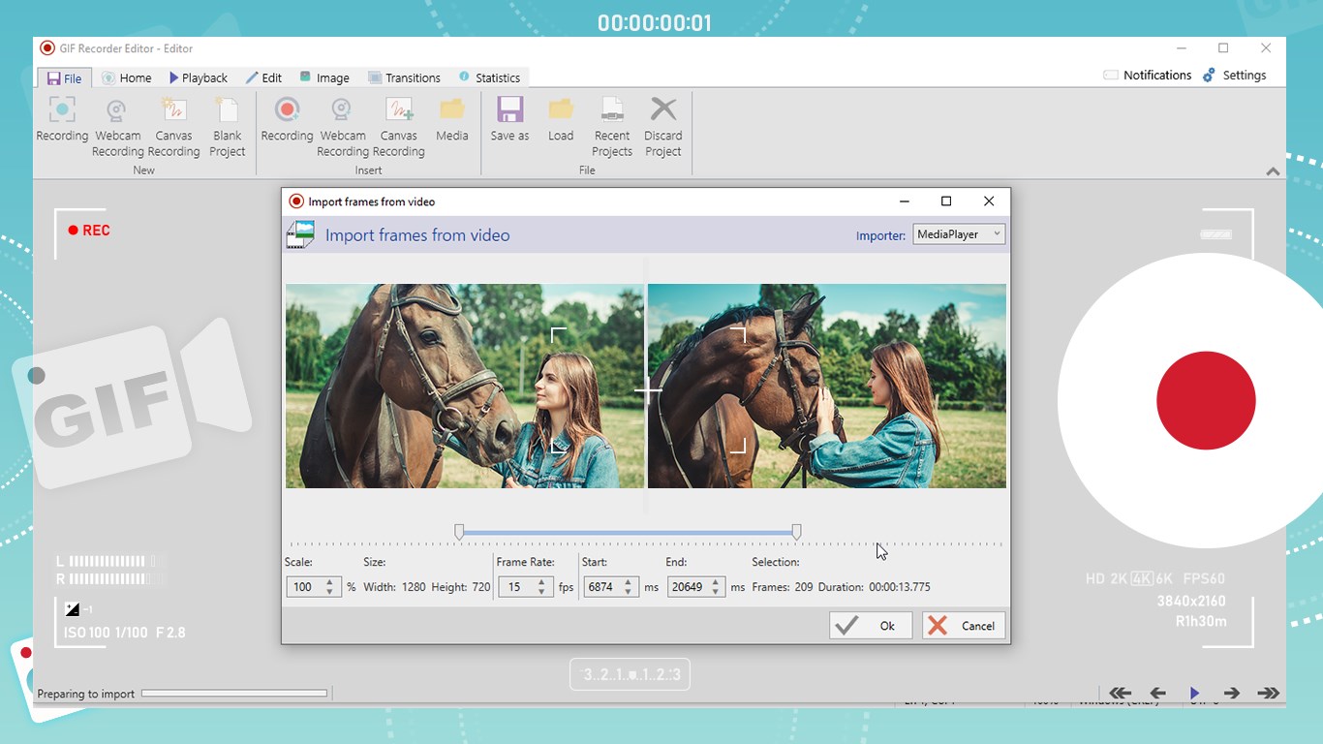
Task: Open the Image ribbon tab
Action: [x=324, y=78]
